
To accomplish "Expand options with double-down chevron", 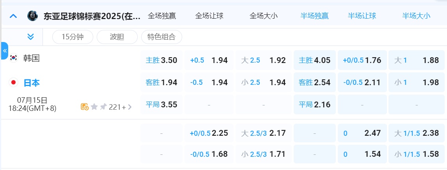I will click(x=30, y=37).
